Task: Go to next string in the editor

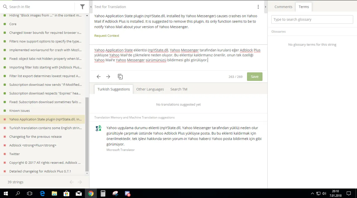Action: (x=108, y=77)
